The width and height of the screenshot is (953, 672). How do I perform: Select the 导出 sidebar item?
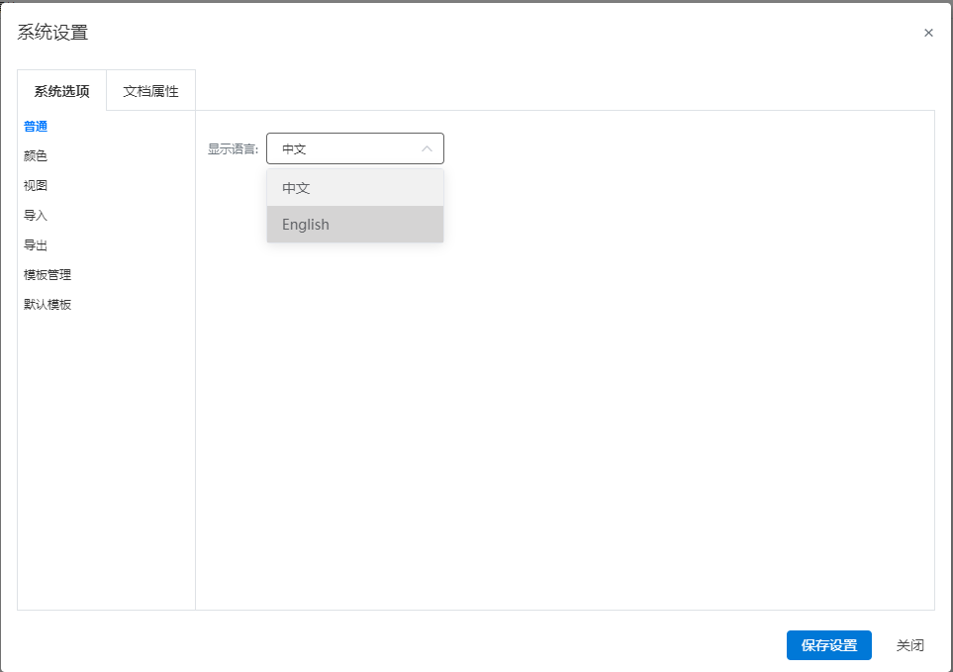pos(36,245)
